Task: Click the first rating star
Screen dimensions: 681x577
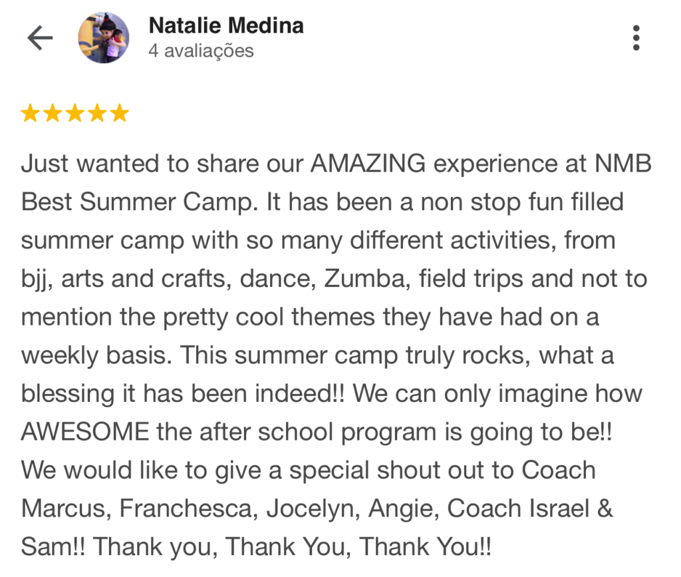Action: click(31, 114)
